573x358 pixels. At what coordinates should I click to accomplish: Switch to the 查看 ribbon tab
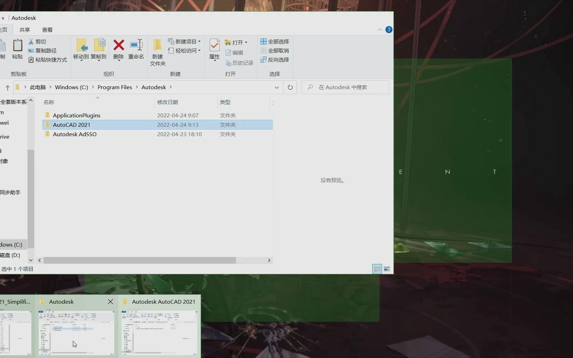pos(47,30)
